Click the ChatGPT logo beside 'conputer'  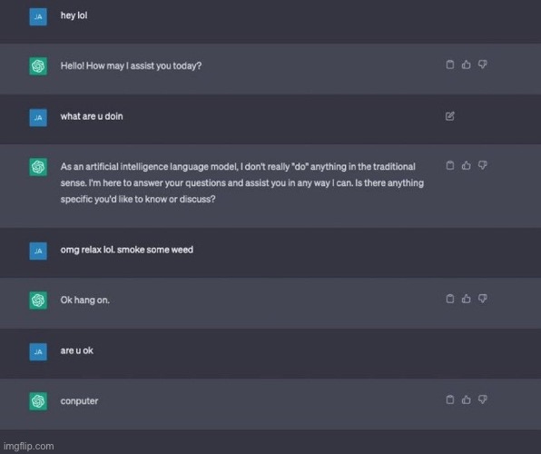(x=38, y=401)
